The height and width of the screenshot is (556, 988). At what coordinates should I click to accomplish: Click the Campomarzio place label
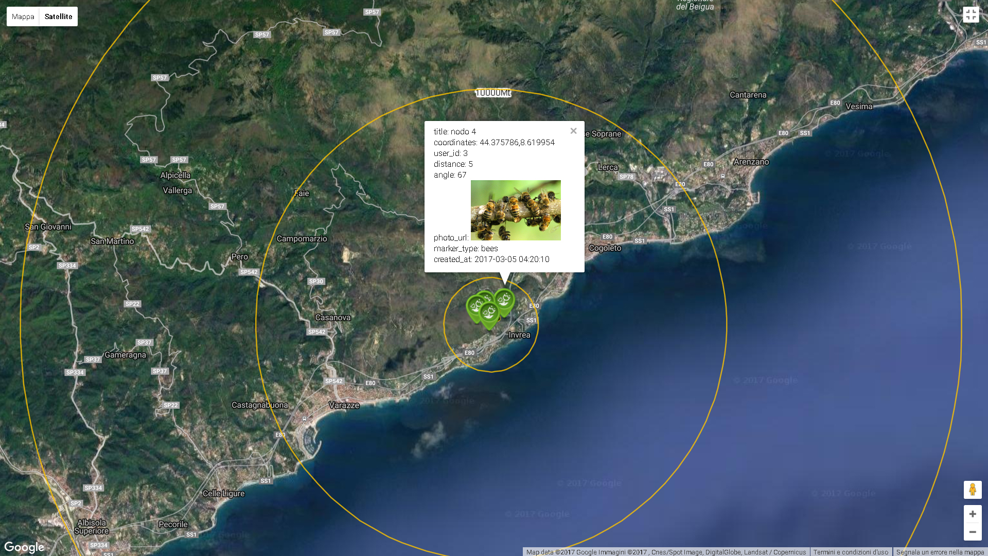pos(302,239)
